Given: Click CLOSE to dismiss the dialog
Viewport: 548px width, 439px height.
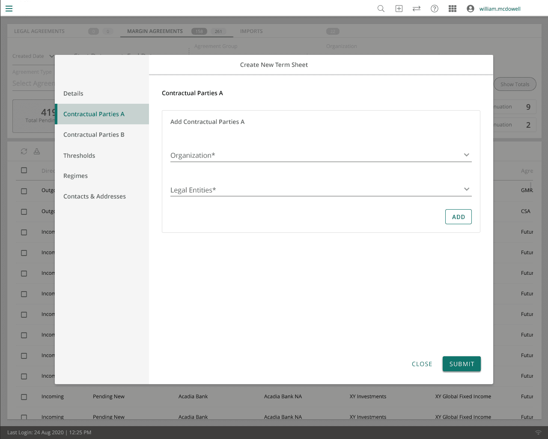Looking at the screenshot, I should 422,364.
